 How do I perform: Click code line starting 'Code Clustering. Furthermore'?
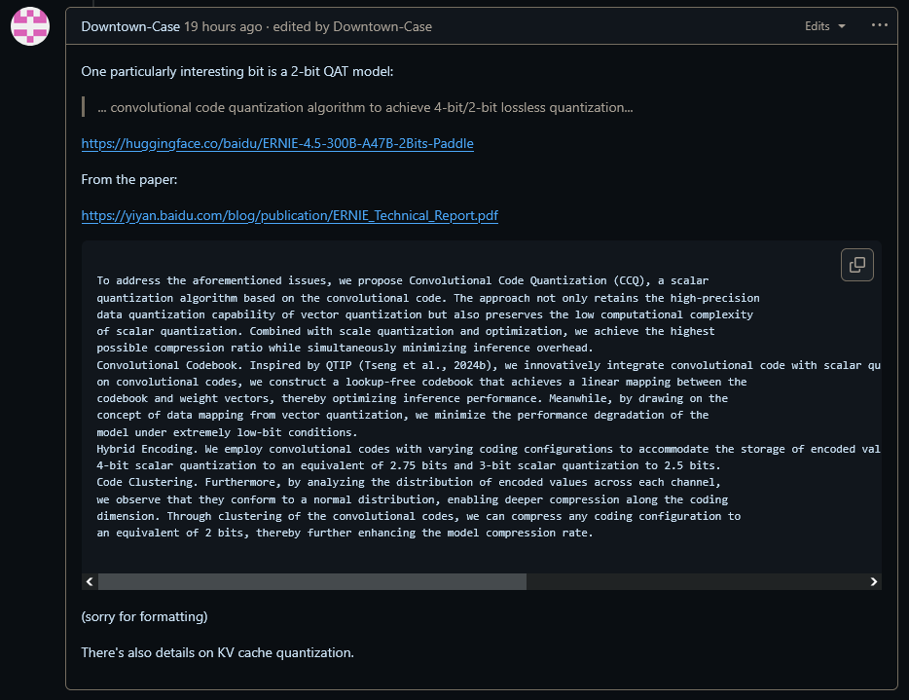coord(409,482)
